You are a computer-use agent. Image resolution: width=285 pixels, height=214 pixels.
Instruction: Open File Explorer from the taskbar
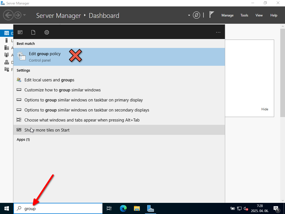tap(137, 208)
